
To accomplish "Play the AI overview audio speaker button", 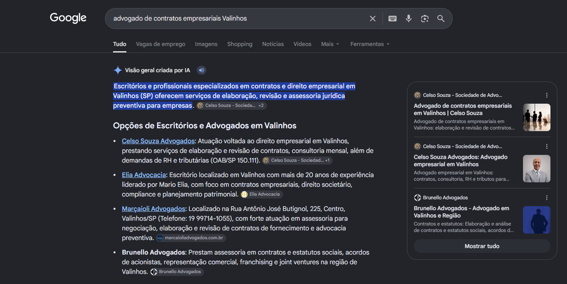I will pyautogui.click(x=202, y=71).
